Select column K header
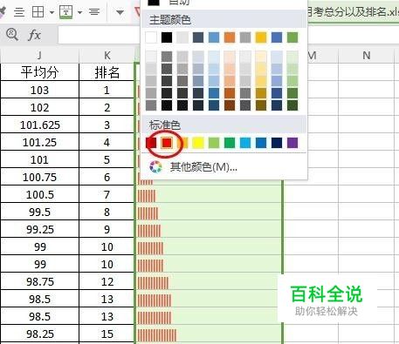 click(x=107, y=55)
